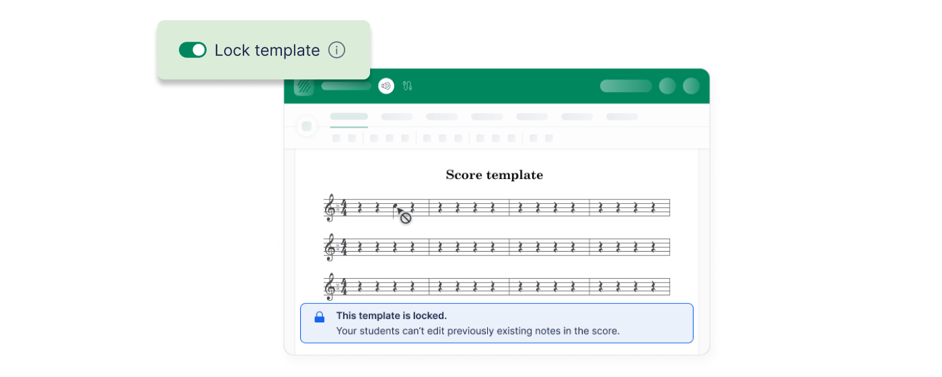Click the "Lock template" label text

[267, 50]
